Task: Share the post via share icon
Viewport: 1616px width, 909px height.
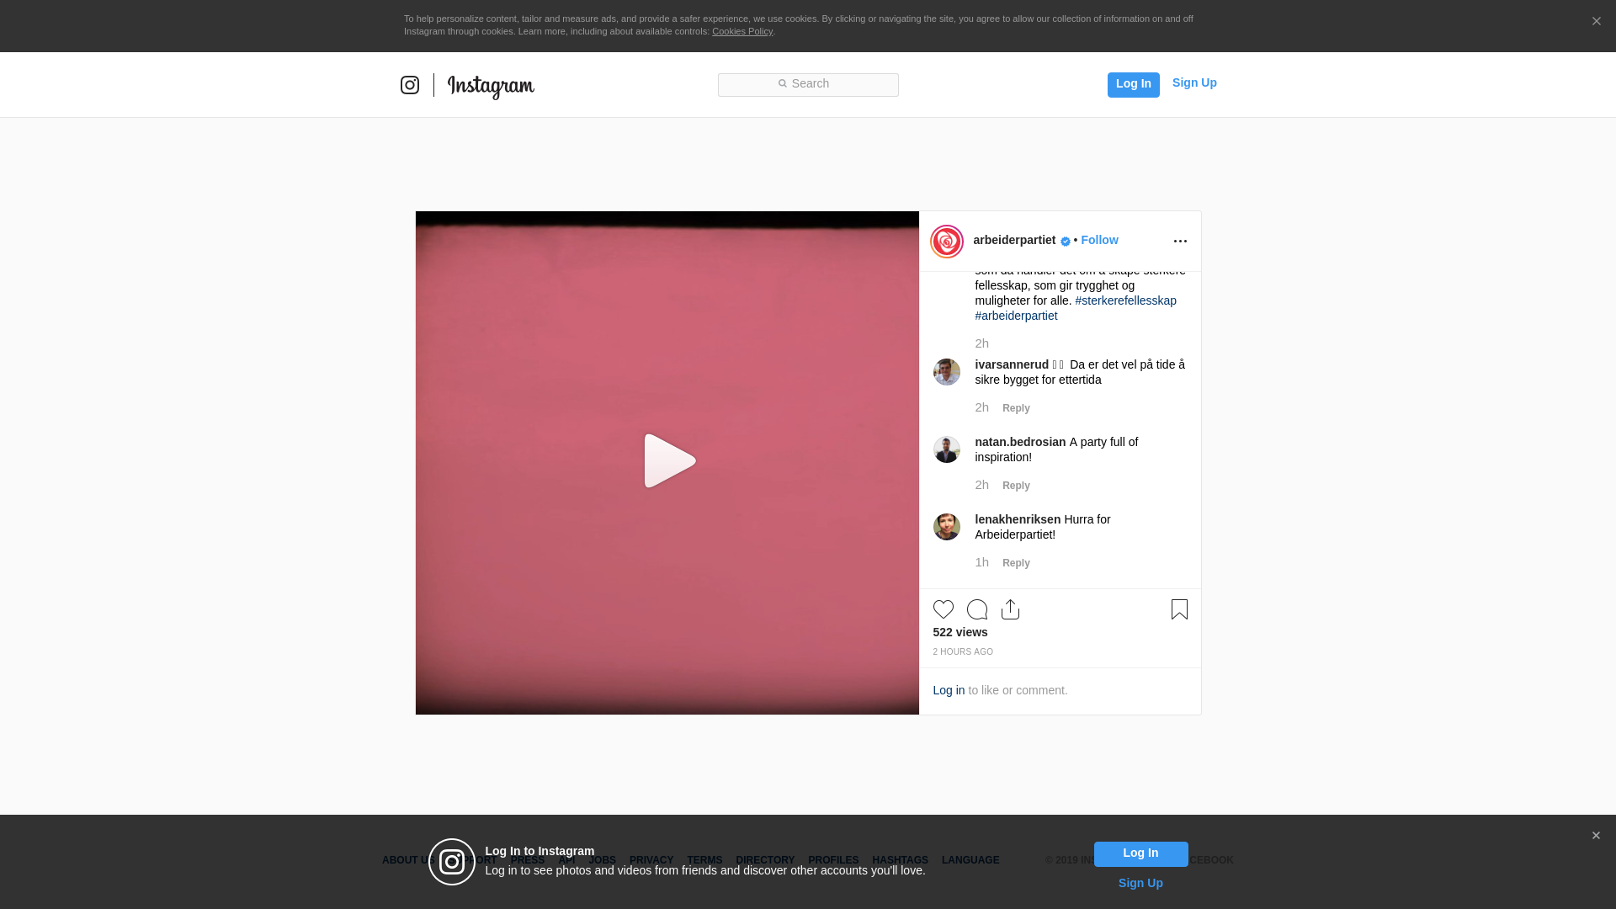Action: (1010, 609)
